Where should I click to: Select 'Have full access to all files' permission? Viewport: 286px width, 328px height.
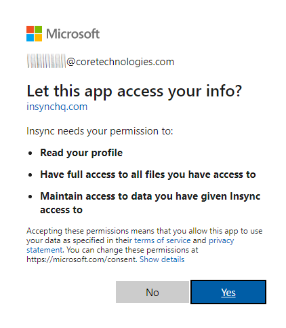point(148,175)
